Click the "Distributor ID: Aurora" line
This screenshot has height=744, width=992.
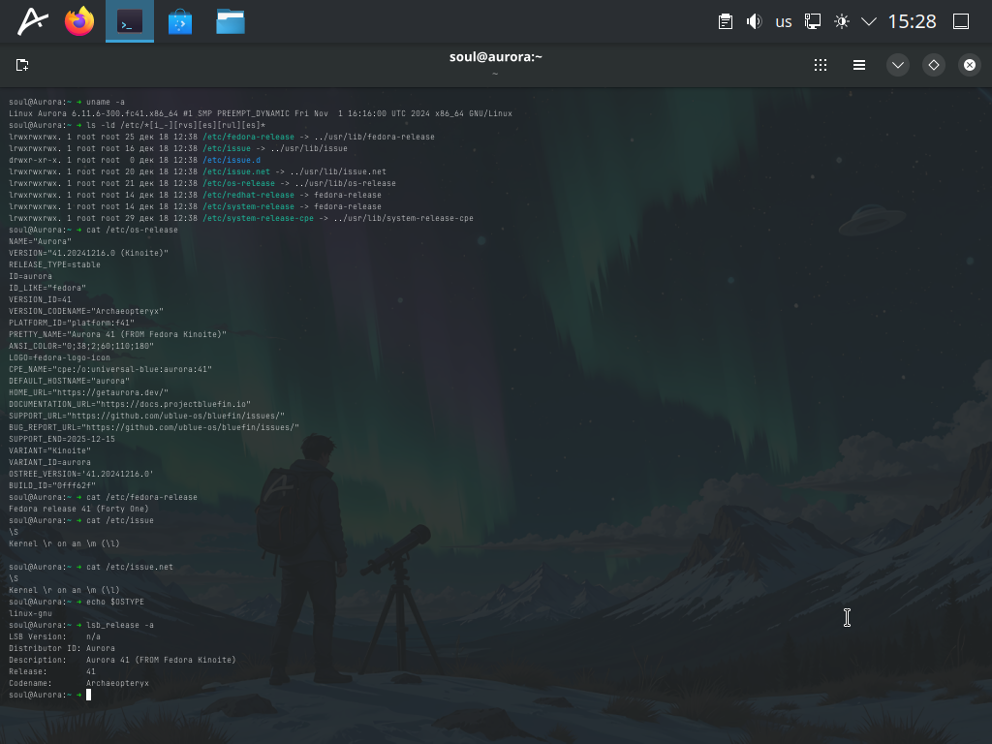(62, 648)
